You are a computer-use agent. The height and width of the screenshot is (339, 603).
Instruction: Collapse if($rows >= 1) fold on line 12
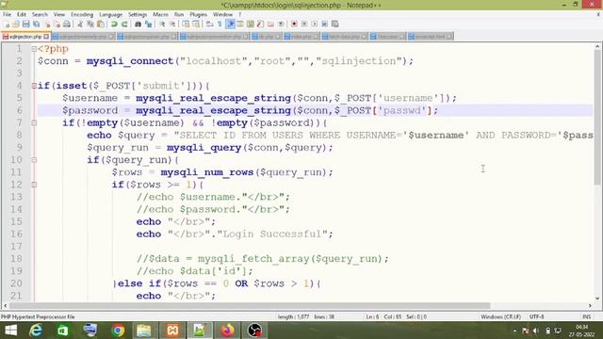coord(34,185)
